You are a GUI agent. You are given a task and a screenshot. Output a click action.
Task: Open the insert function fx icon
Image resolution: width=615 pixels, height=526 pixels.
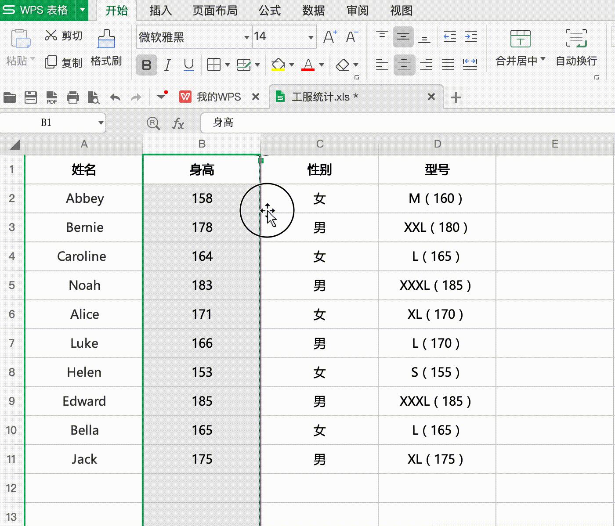pos(178,123)
